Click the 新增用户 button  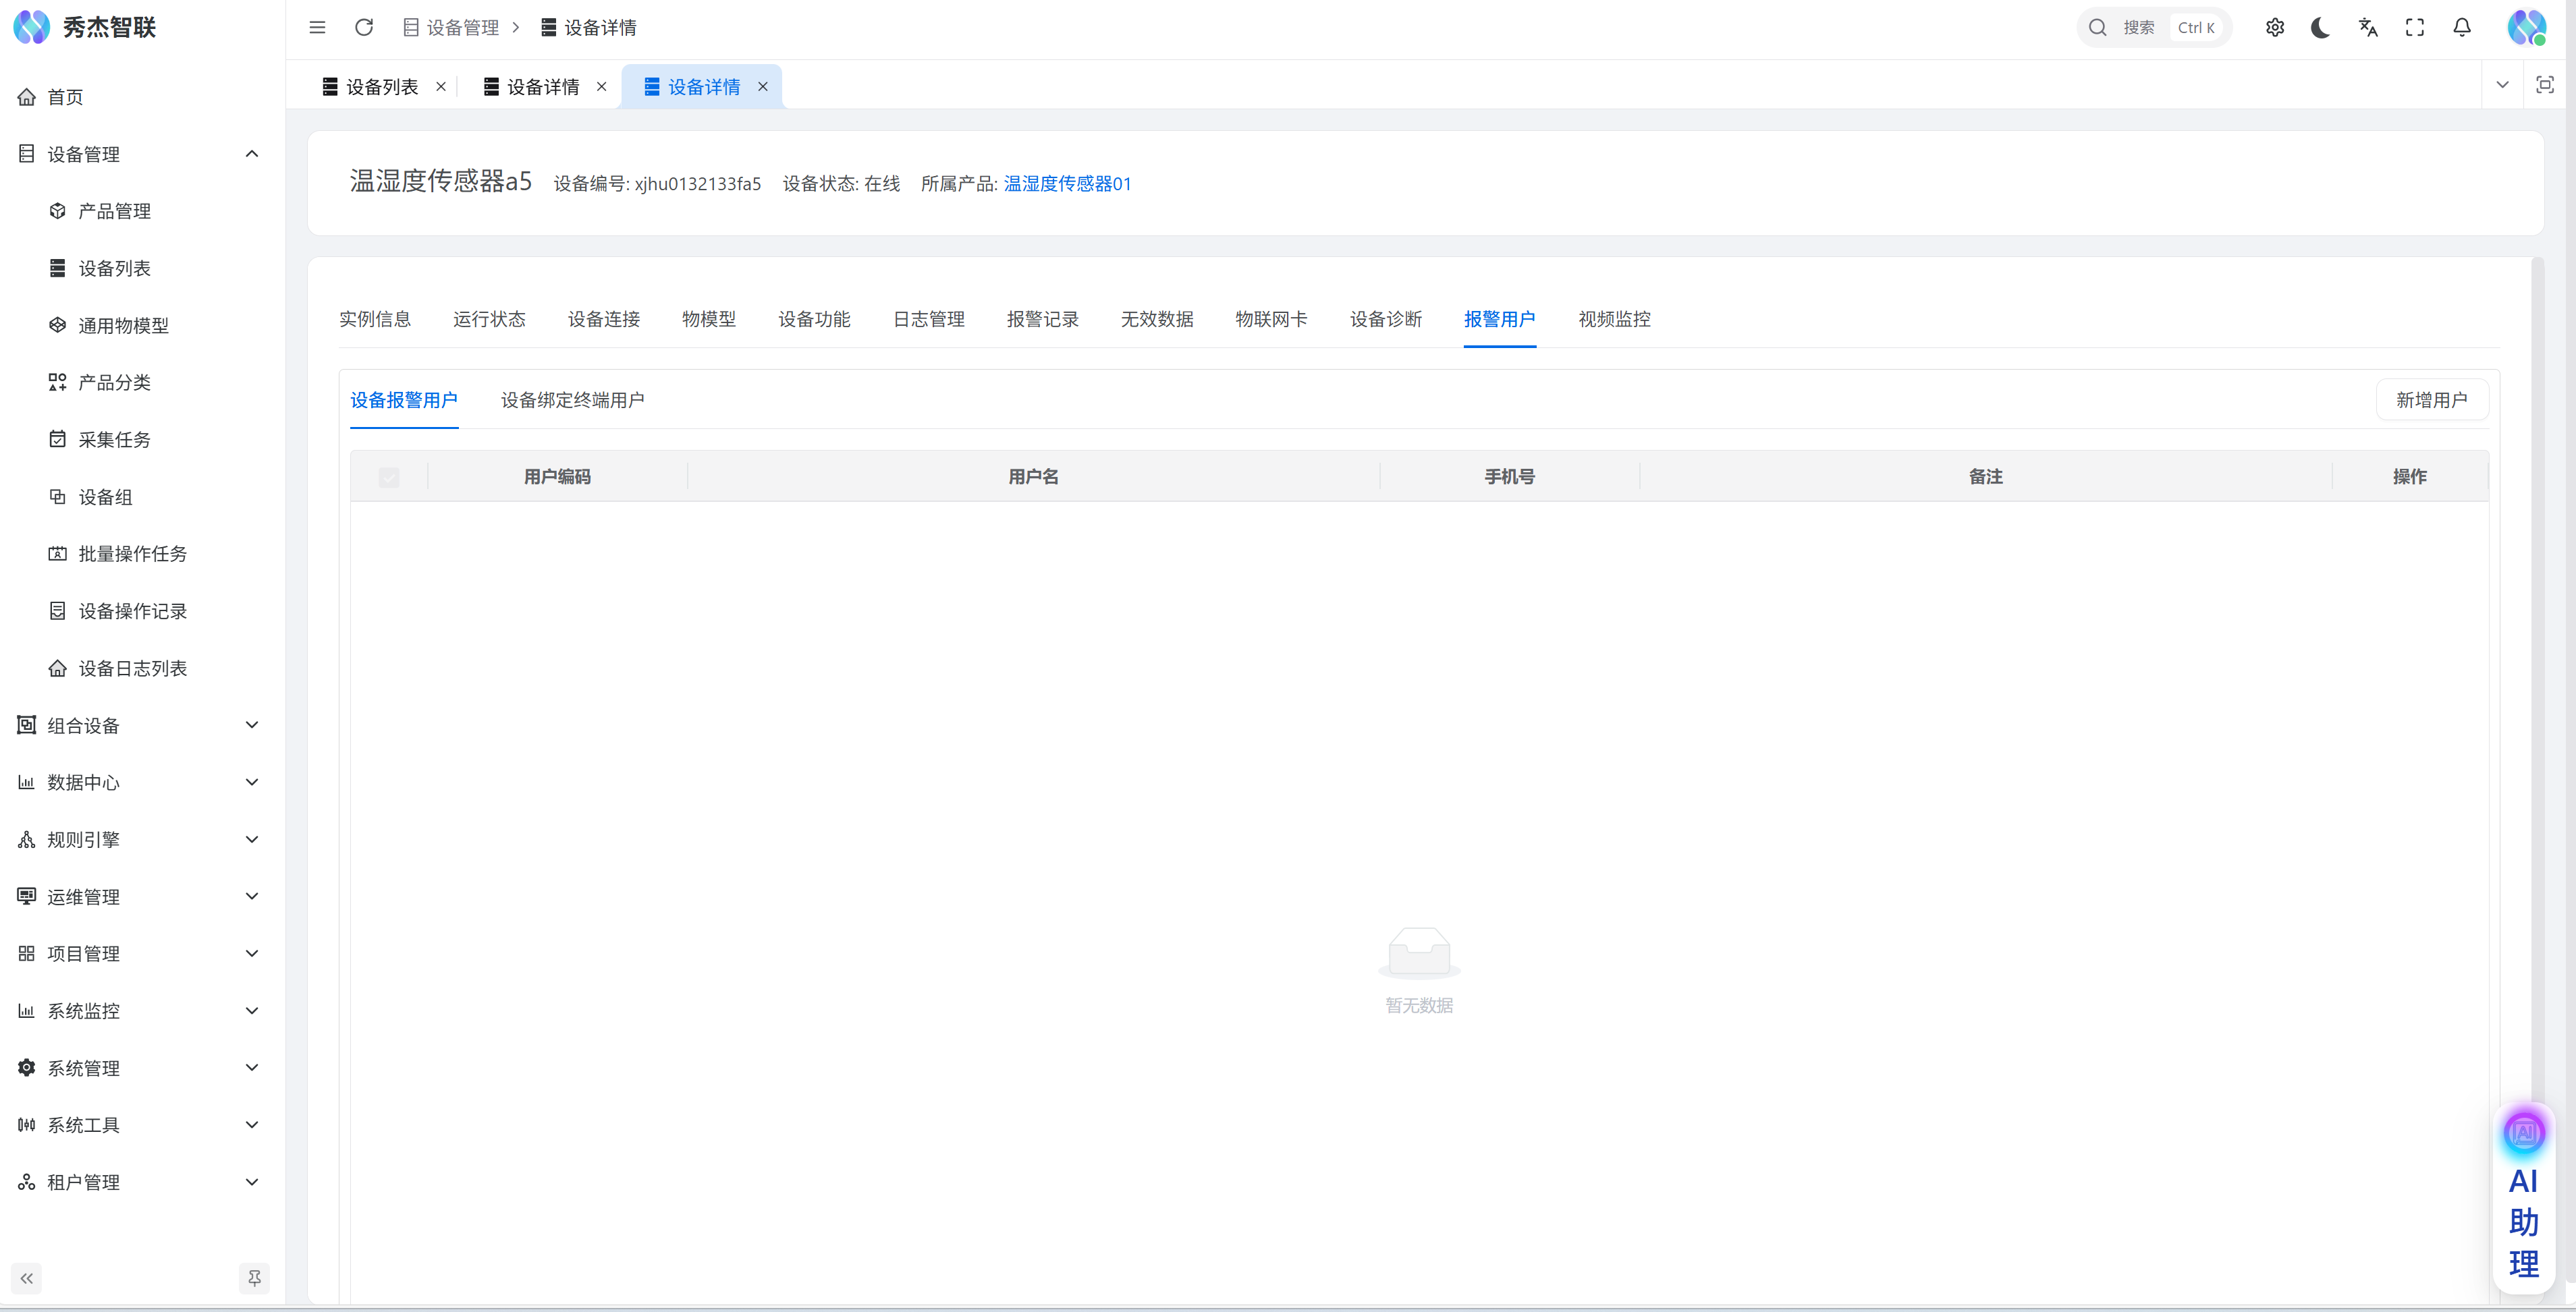point(2431,400)
